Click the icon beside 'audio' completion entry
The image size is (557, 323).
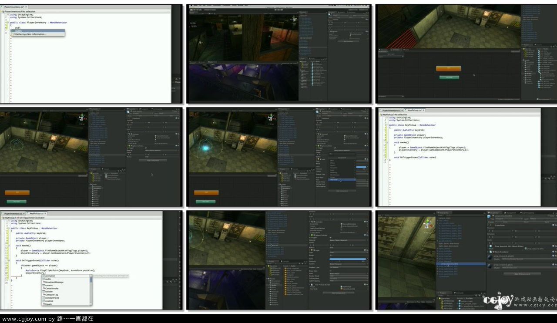pyautogui.click(x=43, y=279)
